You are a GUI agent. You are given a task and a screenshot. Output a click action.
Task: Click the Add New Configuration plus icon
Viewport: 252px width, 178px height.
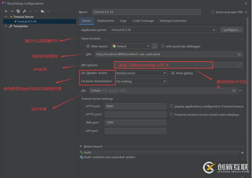(6, 11)
